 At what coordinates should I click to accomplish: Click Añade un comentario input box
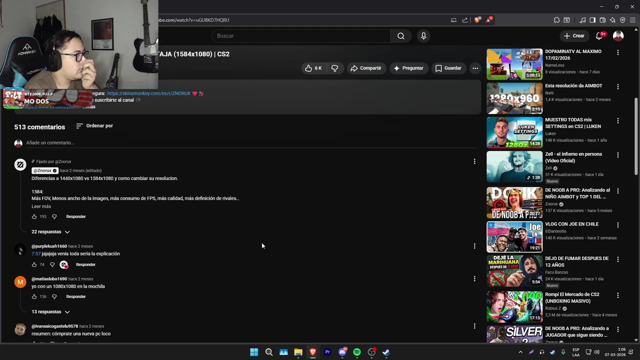[250, 143]
